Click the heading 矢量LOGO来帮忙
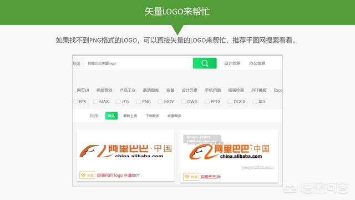The image size is (355, 200). (x=177, y=12)
